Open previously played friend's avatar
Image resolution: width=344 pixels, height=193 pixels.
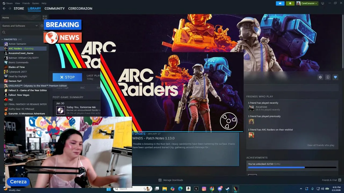click(x=251, y=121)
